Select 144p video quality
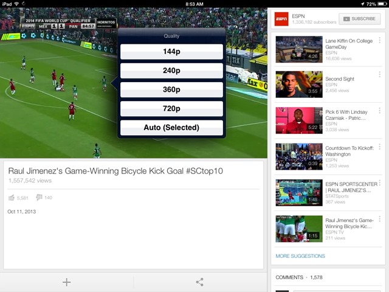The height and width of the screenshot is (292, 389). pos(171,52)
